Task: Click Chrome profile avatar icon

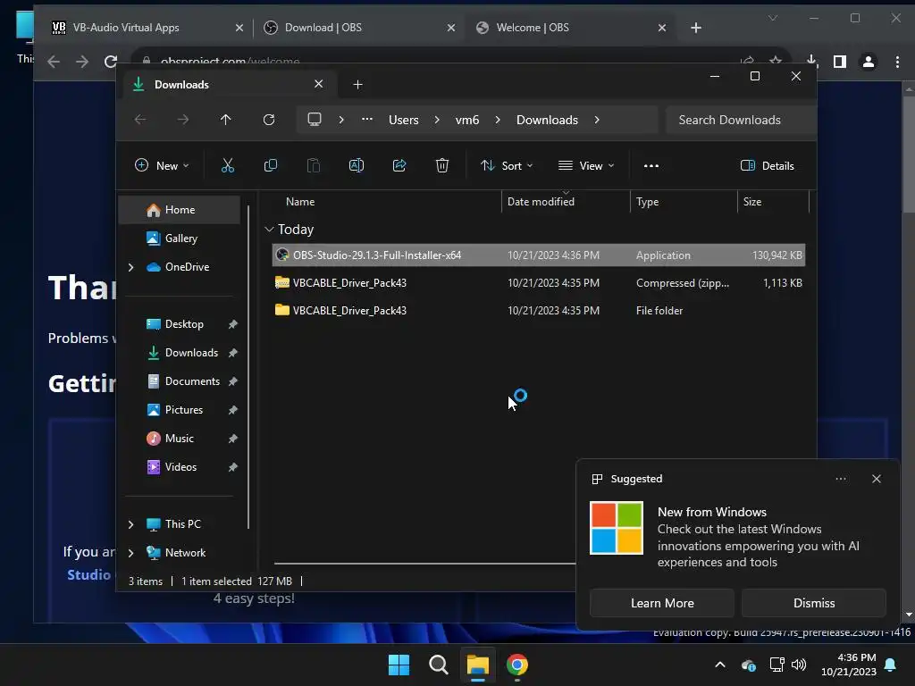Action: tap(869, 62)
